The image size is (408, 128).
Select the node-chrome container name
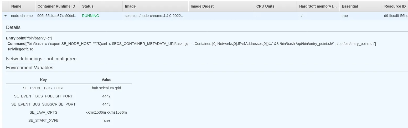22,16
